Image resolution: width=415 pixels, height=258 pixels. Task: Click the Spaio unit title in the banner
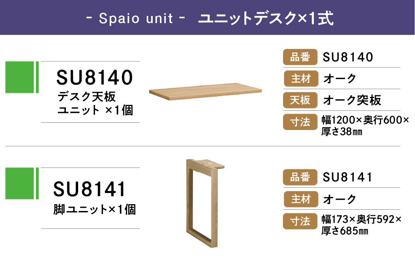136,18
